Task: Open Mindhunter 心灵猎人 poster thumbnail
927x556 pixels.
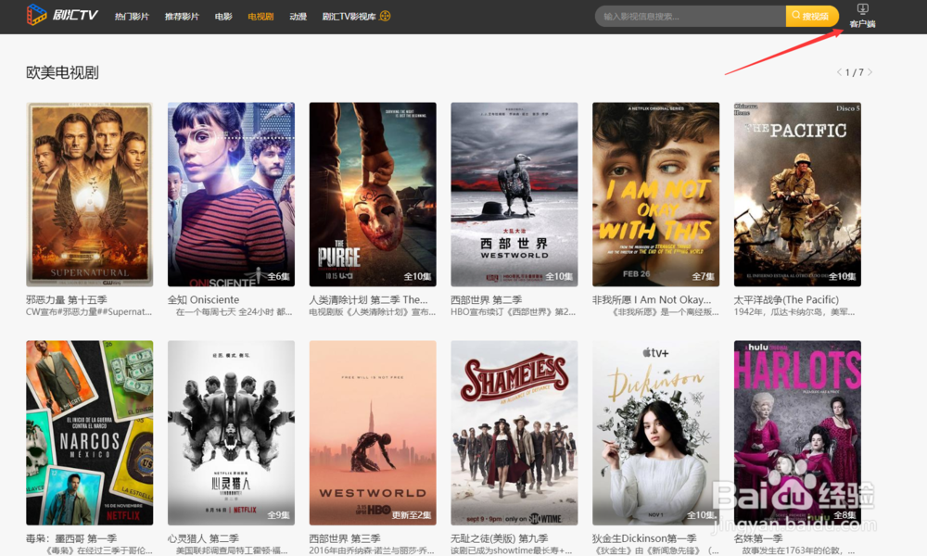Action: [x=231, y=433]
